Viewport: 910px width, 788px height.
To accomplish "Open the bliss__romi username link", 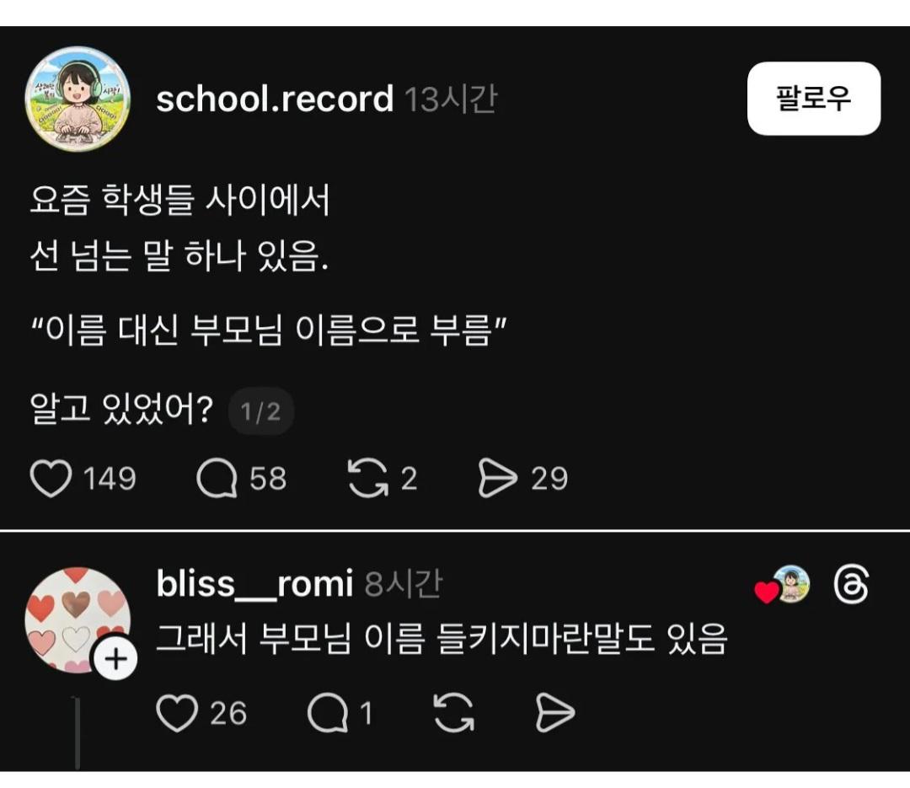I will pyautogui.click(x=254, y=583).
